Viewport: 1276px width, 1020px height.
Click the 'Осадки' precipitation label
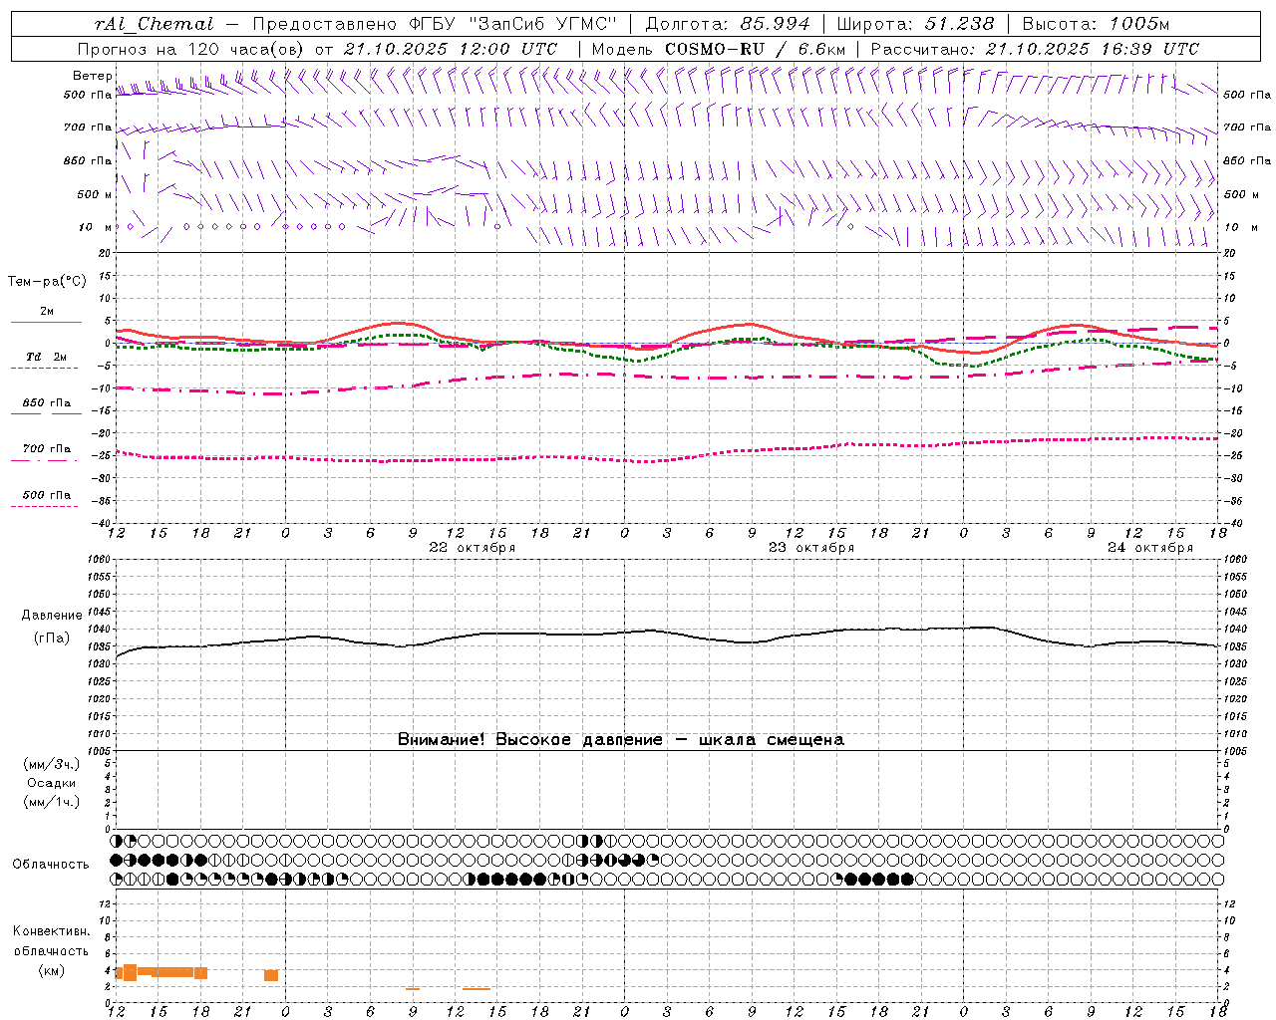coord(51,783)
